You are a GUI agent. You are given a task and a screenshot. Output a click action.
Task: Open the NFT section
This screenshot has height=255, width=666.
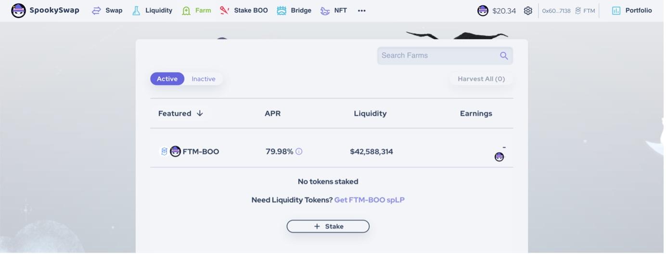point(333,11)
